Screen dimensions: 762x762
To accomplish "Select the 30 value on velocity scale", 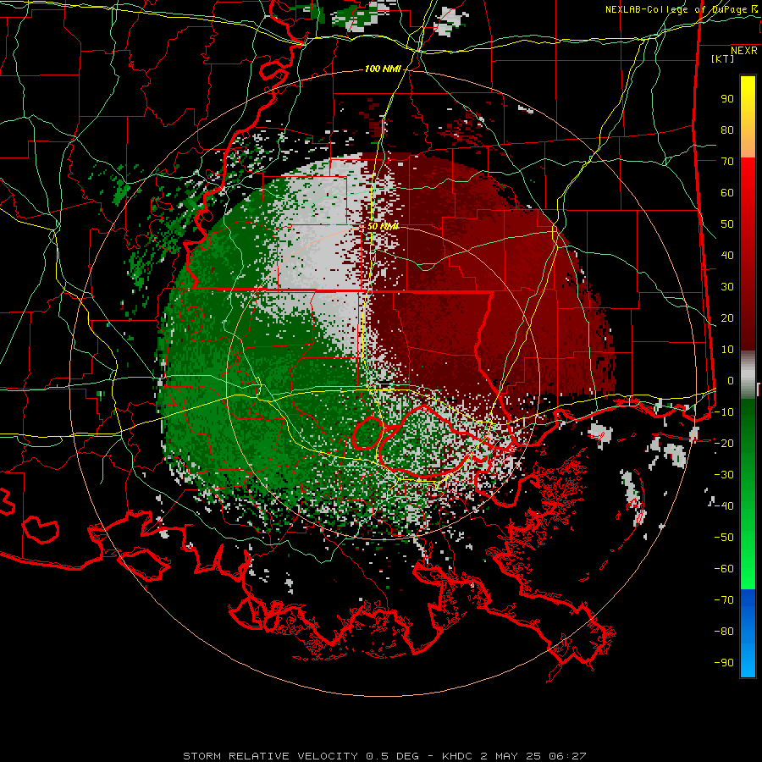I will point(727,287).
